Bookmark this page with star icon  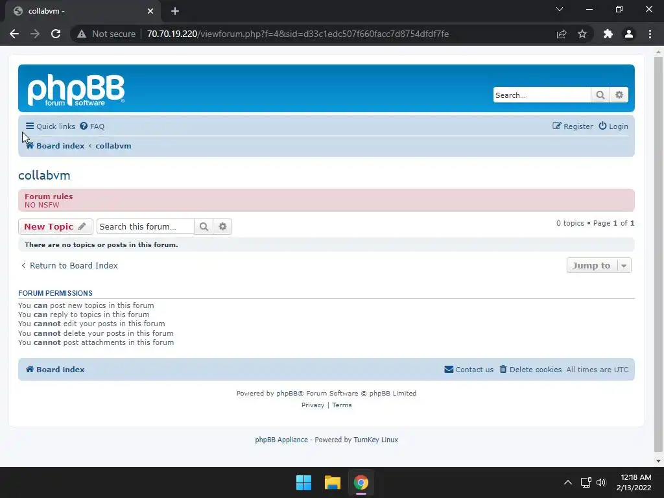point(582,34)
